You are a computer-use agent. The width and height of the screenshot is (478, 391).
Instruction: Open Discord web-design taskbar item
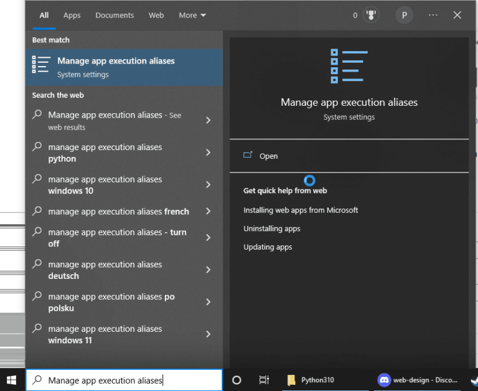click(x=418, y=380)
